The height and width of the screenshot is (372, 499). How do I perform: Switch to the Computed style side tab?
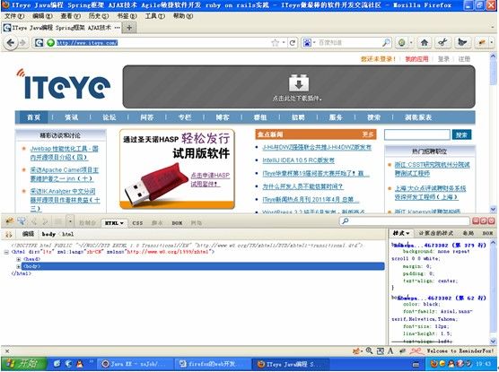436,233
